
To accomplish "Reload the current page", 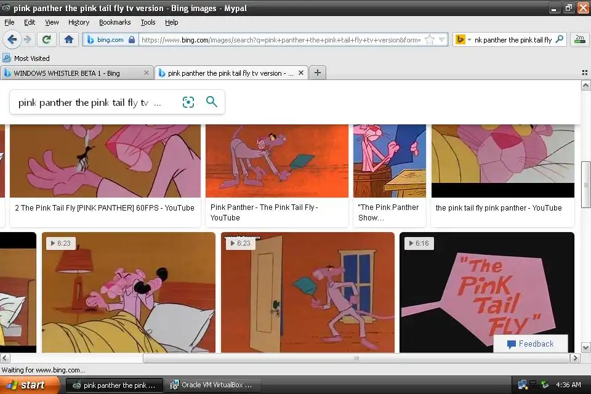I will pos(46,39).
